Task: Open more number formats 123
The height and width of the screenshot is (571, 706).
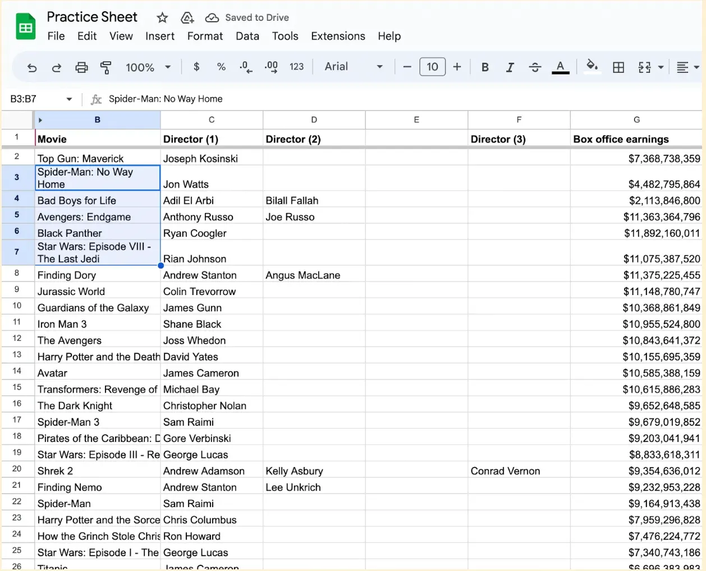Action: coord(296,67)
